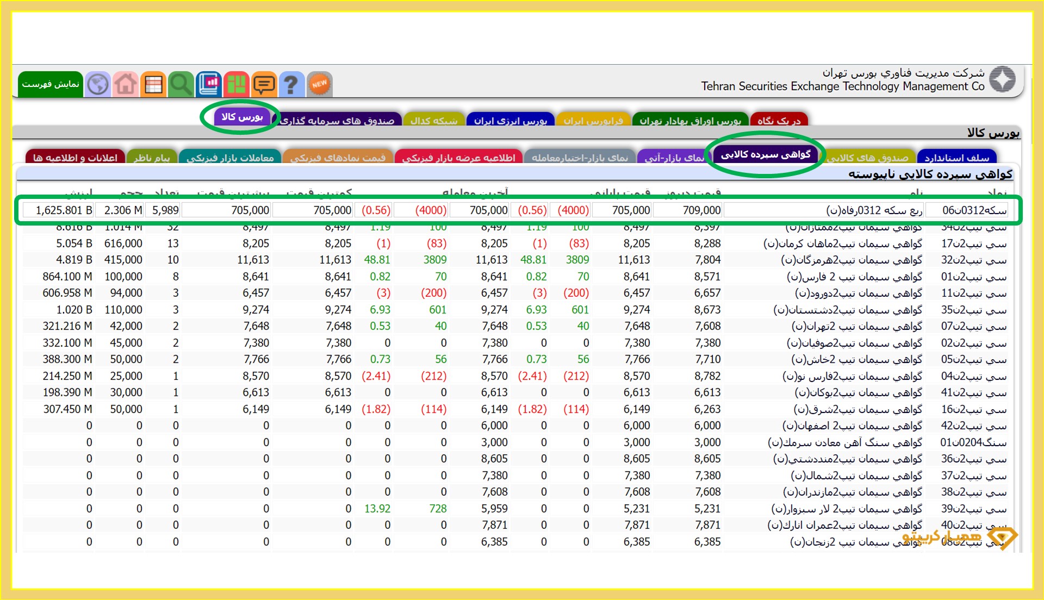Image resolution: width=1044 pixels, height=600 pixels.
Task: Click گواهی سیمان تیپ2دشتستان(ن) name
Action: (848, 310)
